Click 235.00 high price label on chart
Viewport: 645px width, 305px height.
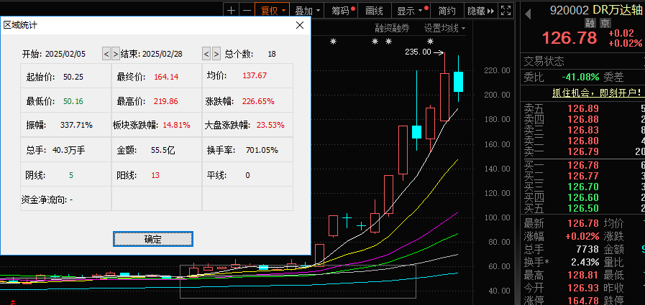click(418, 52)
